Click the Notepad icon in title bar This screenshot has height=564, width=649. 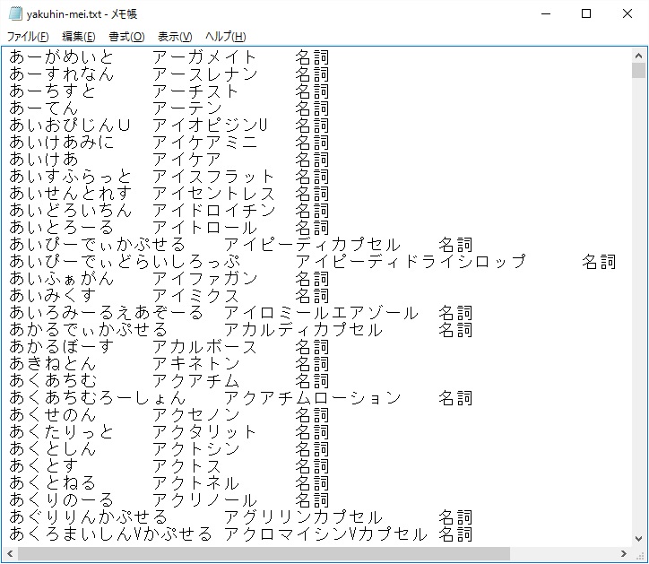click(x=15, y=13)
